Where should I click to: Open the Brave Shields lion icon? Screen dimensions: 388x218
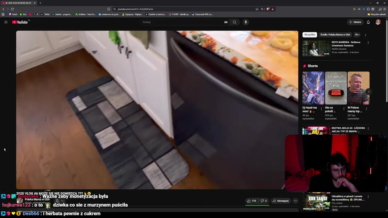(x=268, y=9)
